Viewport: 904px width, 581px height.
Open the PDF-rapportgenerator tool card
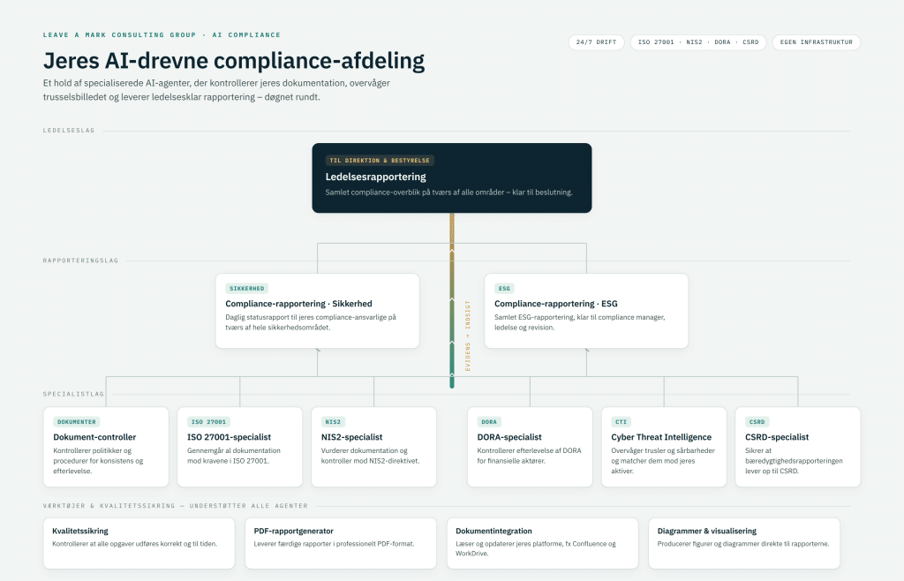tap(341, 544)
